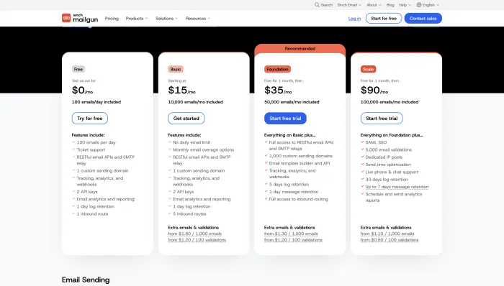
Task: Click the Search label in top bar
Action: coord(327,5)
